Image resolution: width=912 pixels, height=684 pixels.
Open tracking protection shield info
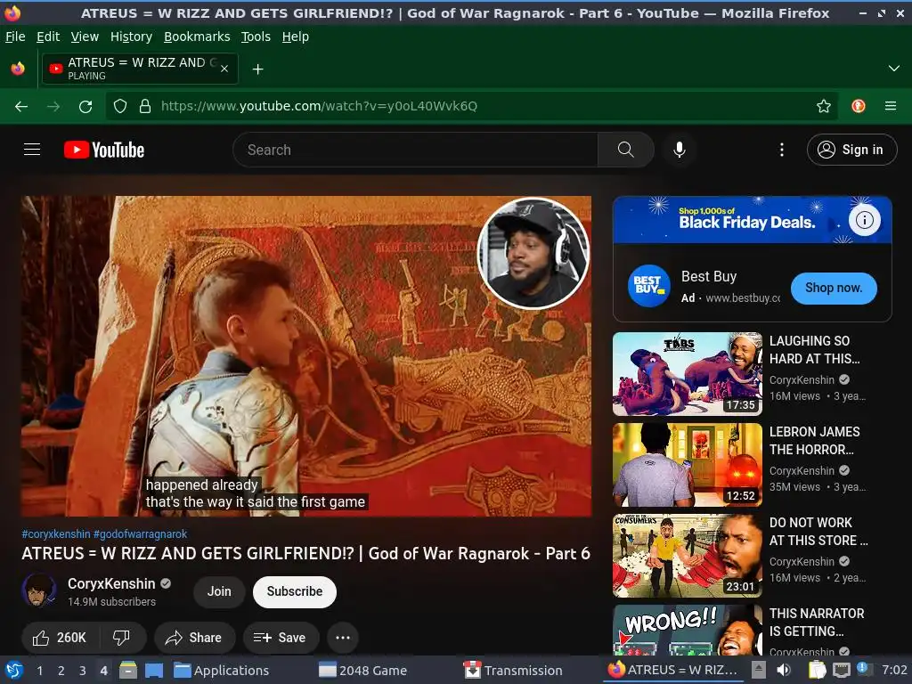tap(120, 106)
